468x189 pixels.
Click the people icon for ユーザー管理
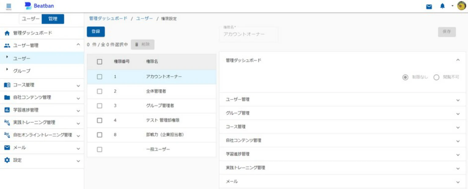pos(7,45)
